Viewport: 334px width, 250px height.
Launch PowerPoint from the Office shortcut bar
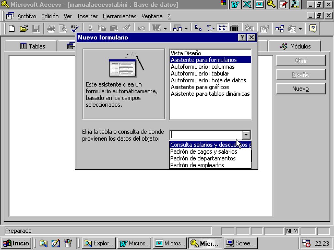259,4
